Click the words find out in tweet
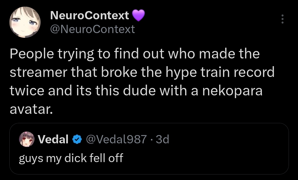Image resolution: width=298 pixels, height=180 pixels. 139,54
